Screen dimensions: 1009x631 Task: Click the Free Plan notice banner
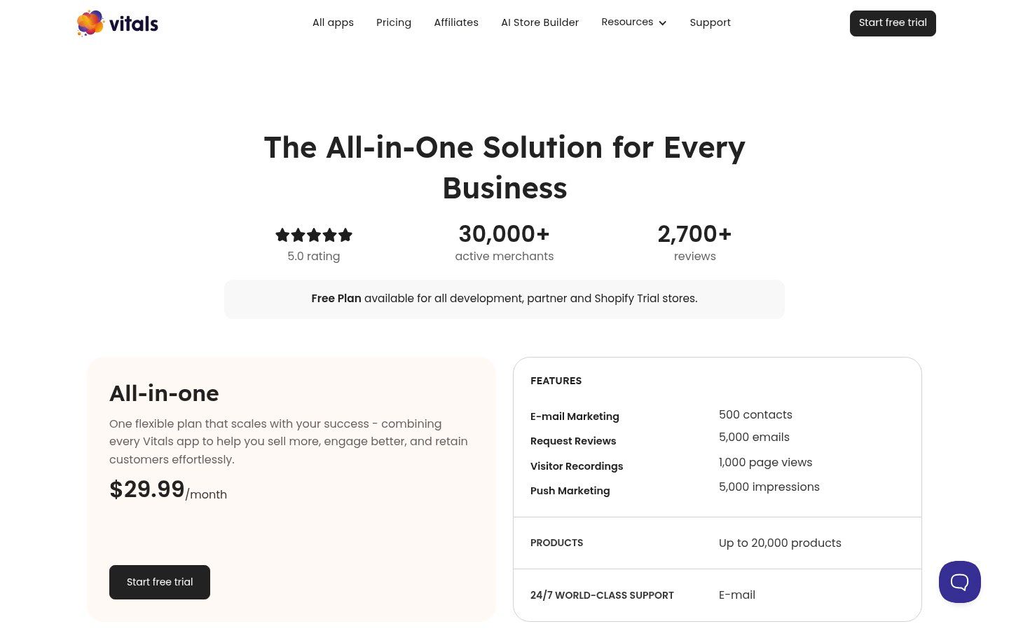[504, 299]
